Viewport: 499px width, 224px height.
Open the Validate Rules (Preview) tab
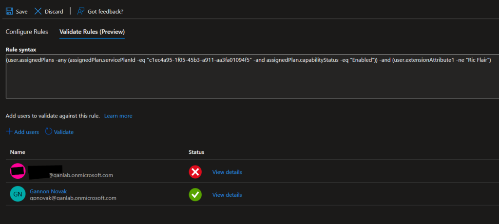pos(92,32)
